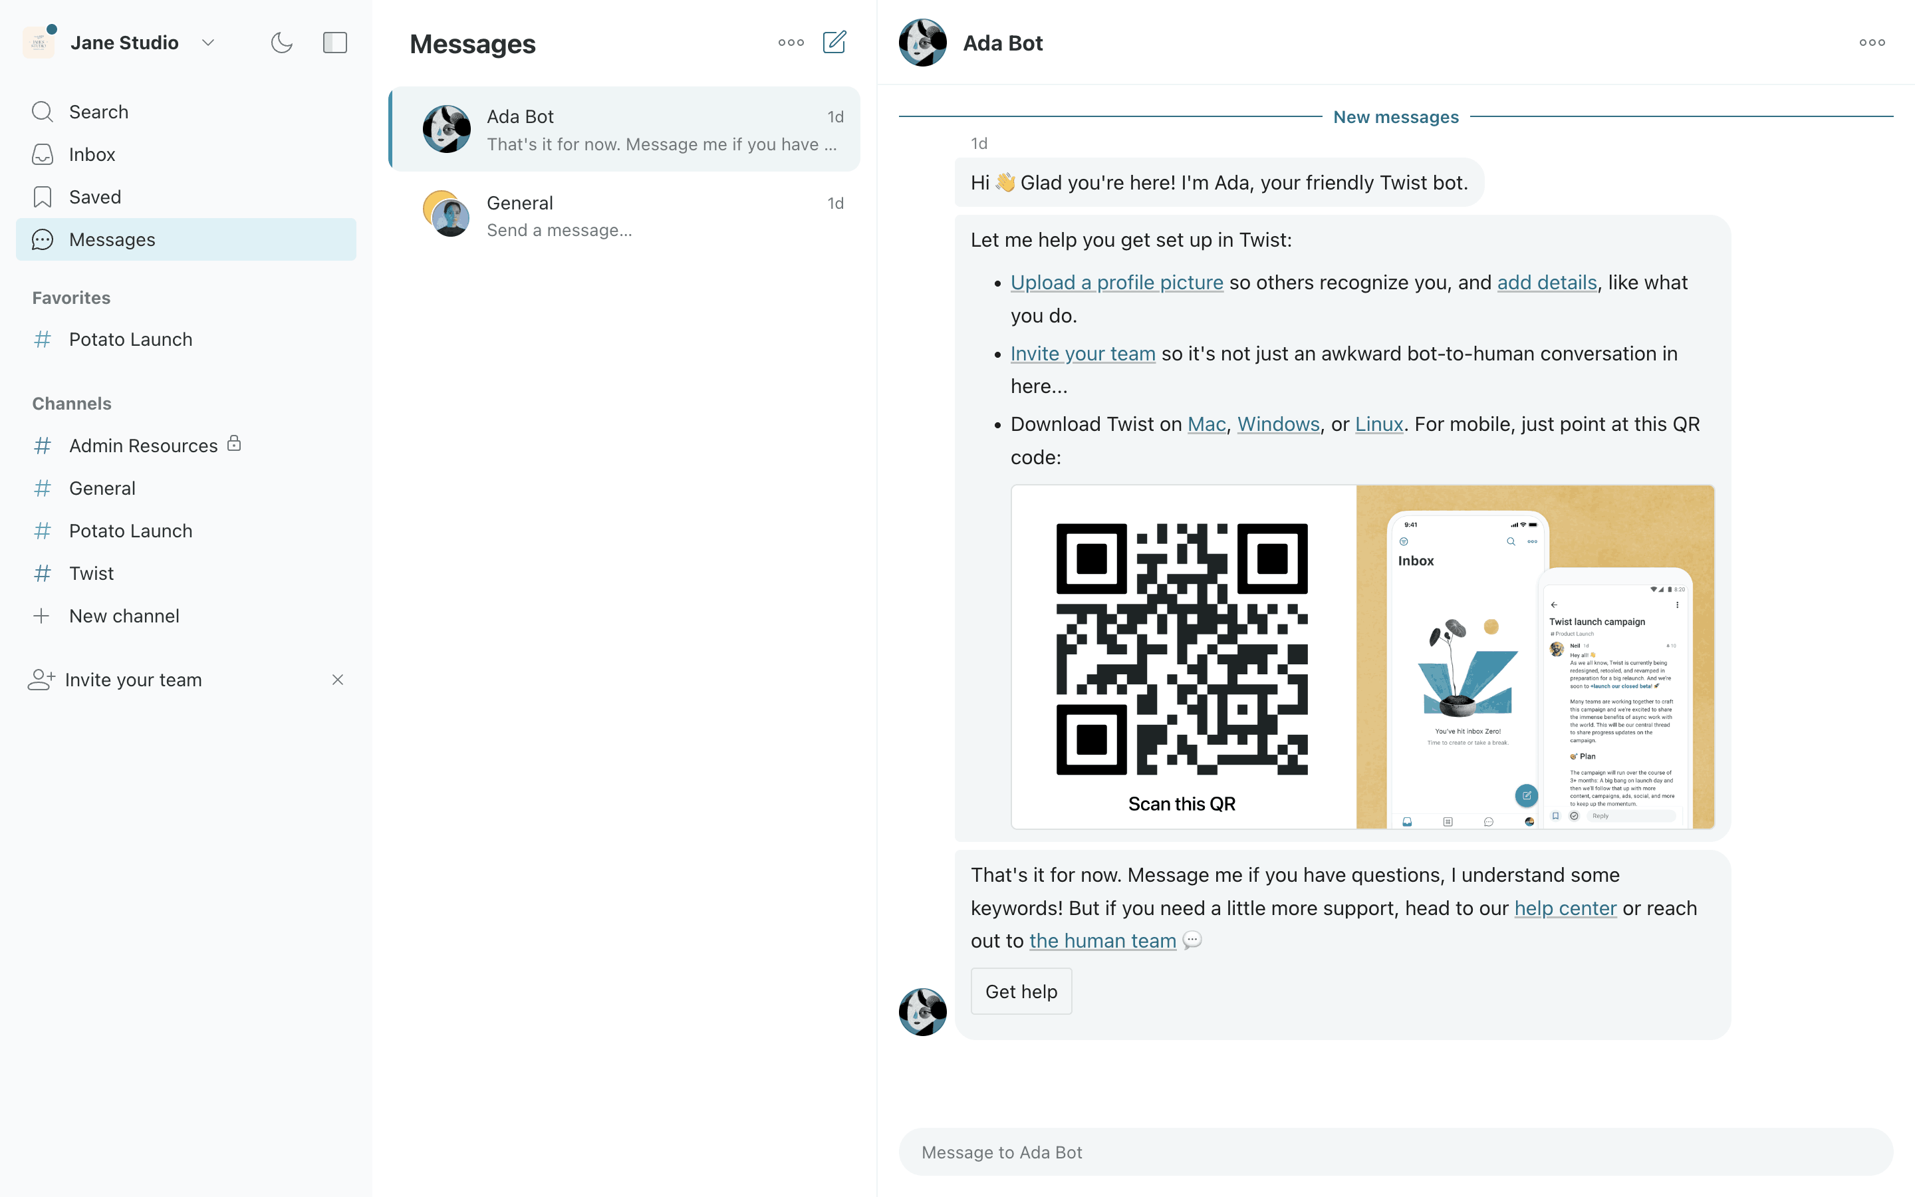Image resolution: width=1915 pixels, height=1197 pixels.
Task: Toggle dark mode moon icon
Action: (x=282, y=42)
